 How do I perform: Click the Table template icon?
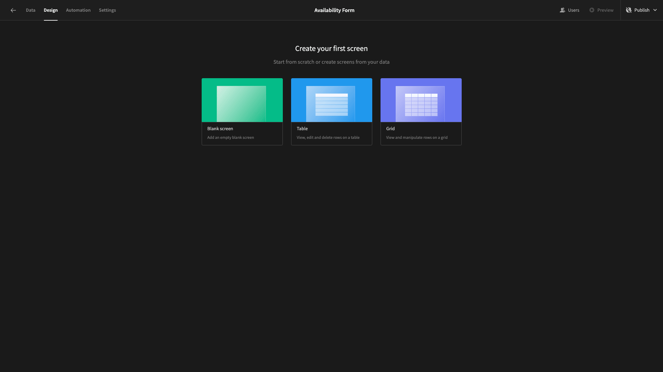coord(331,100)
